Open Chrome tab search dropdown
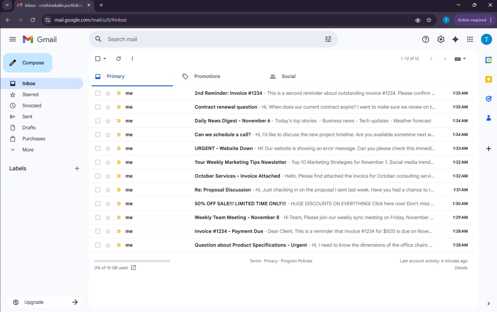 point(7,5)
